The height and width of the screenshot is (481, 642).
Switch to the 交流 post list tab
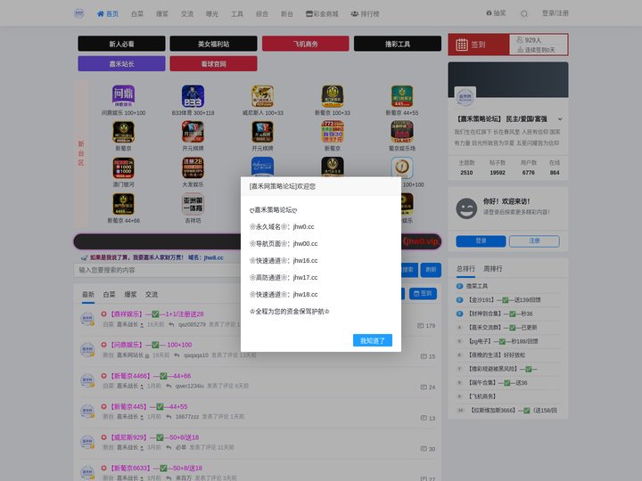point(152,295)
